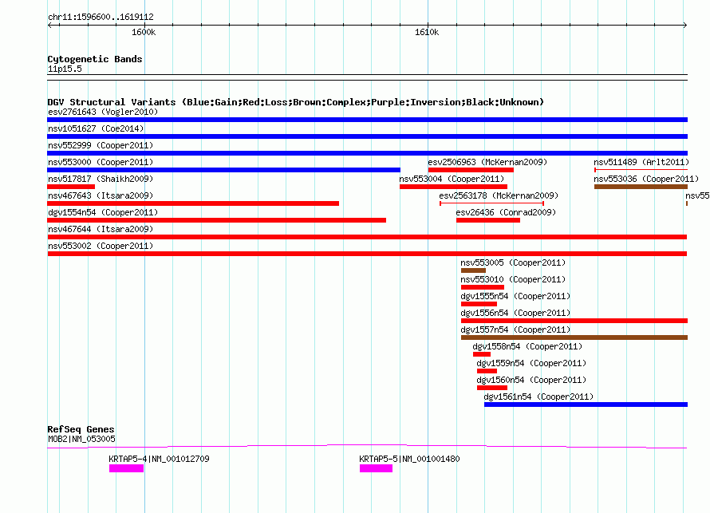
Task: Select the nsv553010 (Cooper2011) red bar
Action: (x=483, y=287)
